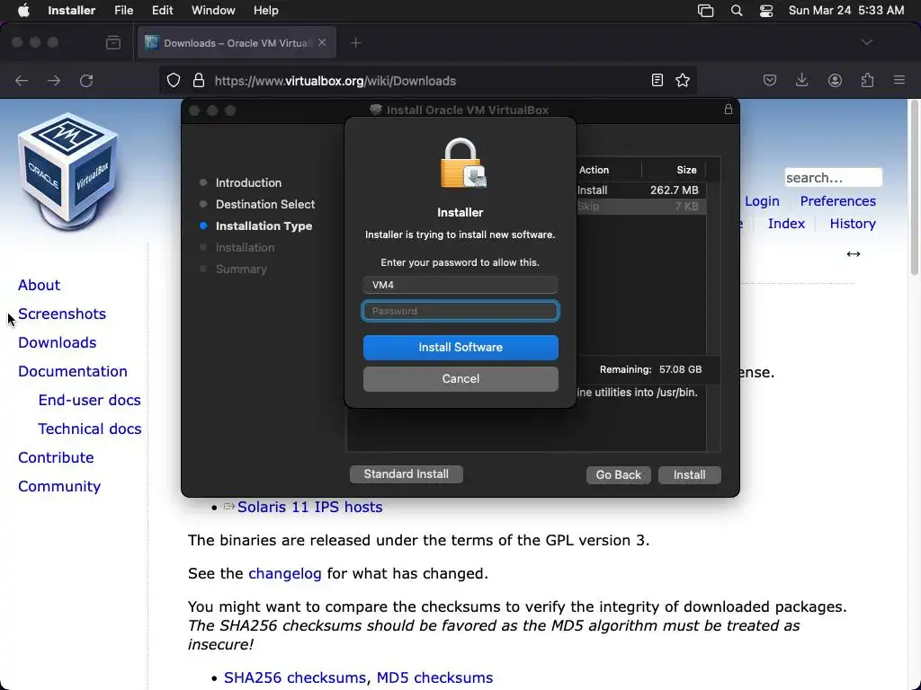Image resolution: width=921 pixels, height=690 pixels.
Task: Open the File menu
Action: pyautogui.click(x=124, y=11)
